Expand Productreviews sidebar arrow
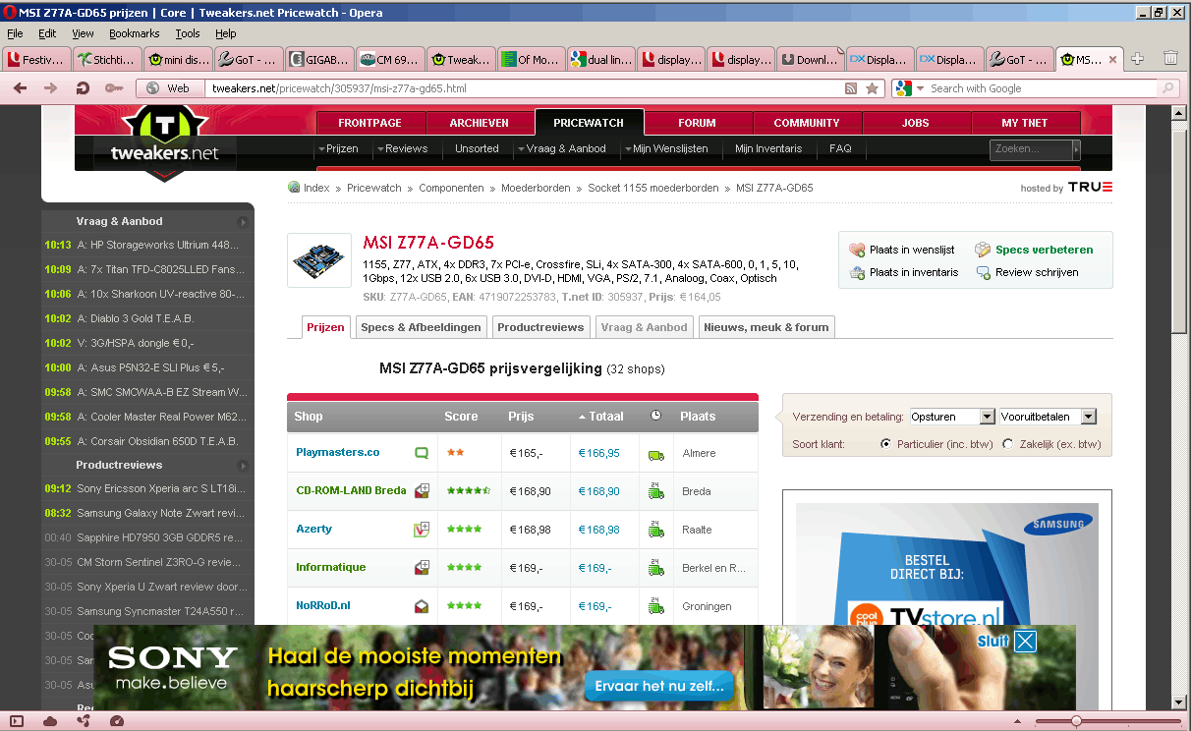1191x731 pixels. [242, 465]
